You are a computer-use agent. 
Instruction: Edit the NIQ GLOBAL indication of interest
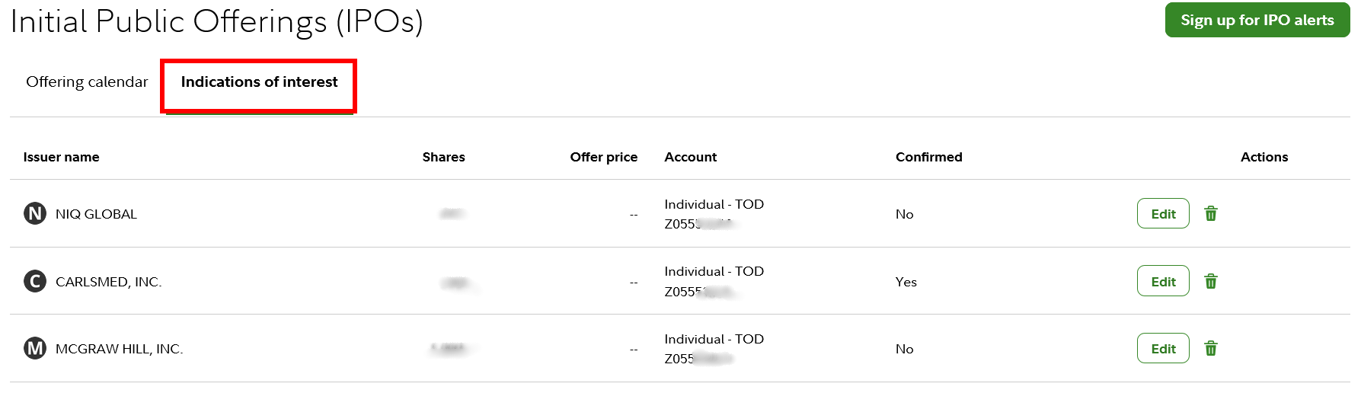[1163, 213]
